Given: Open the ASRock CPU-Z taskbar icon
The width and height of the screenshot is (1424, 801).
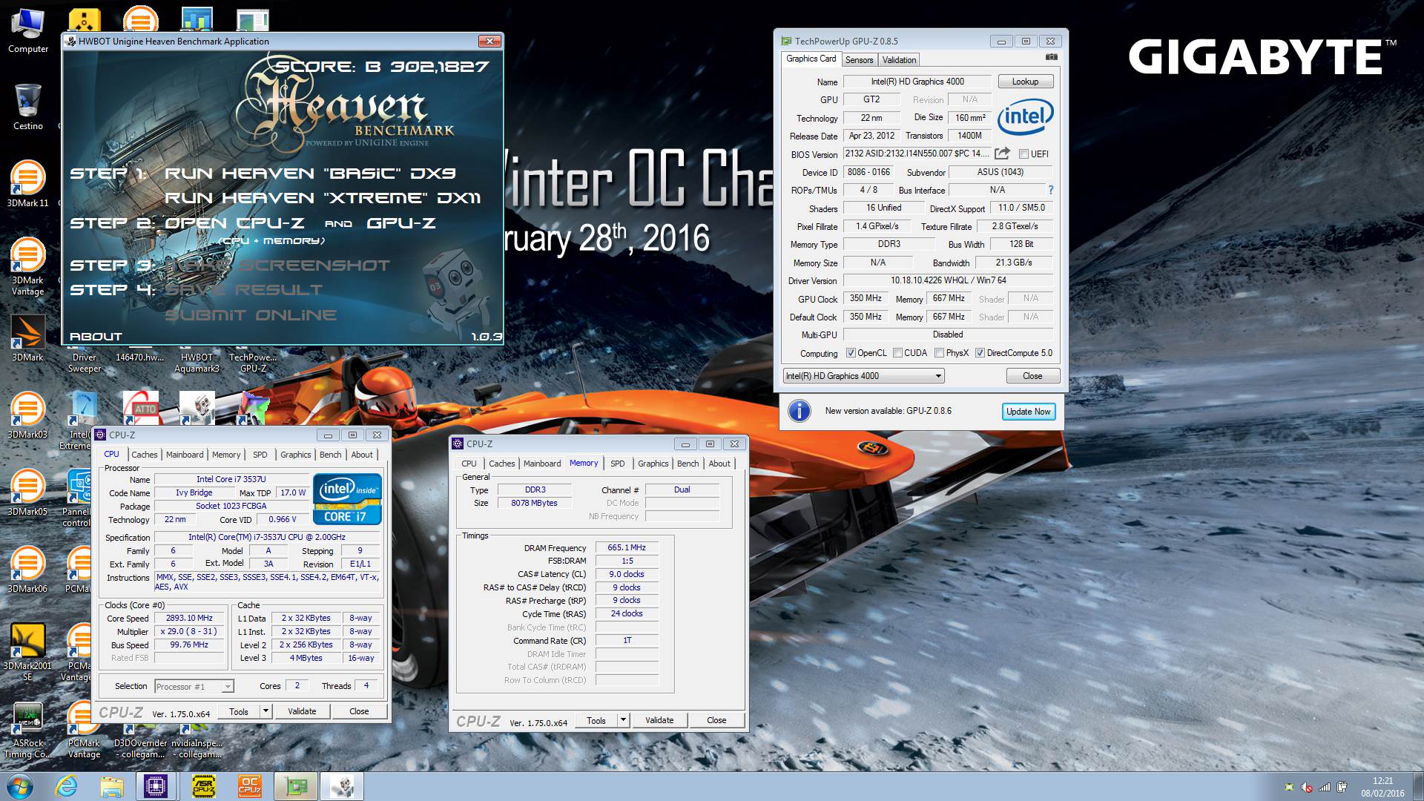Looking at the screenshot, I should [x=203, y=786].
